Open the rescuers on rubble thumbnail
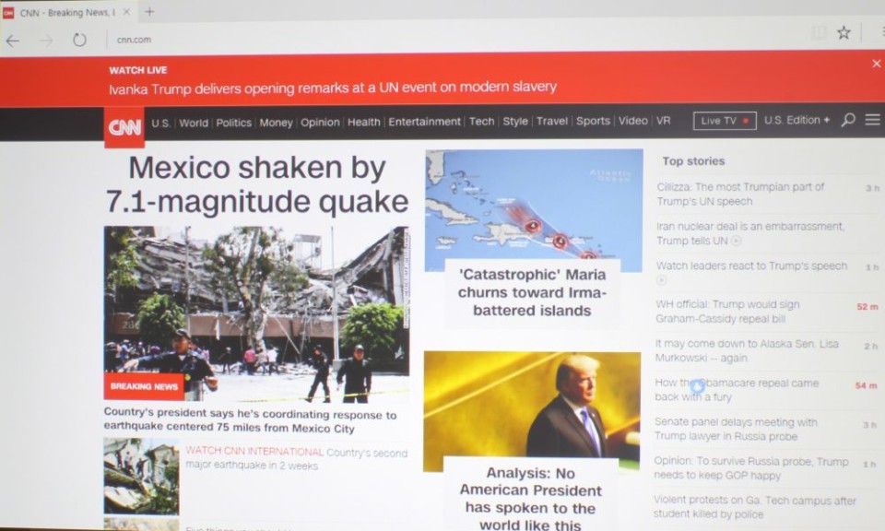This screenshot has width=885, height=531. (x=141, y=477)
